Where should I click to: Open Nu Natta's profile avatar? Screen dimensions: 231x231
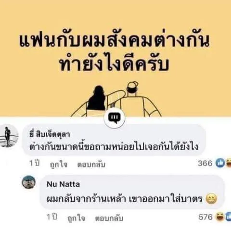tap(29, 182)
